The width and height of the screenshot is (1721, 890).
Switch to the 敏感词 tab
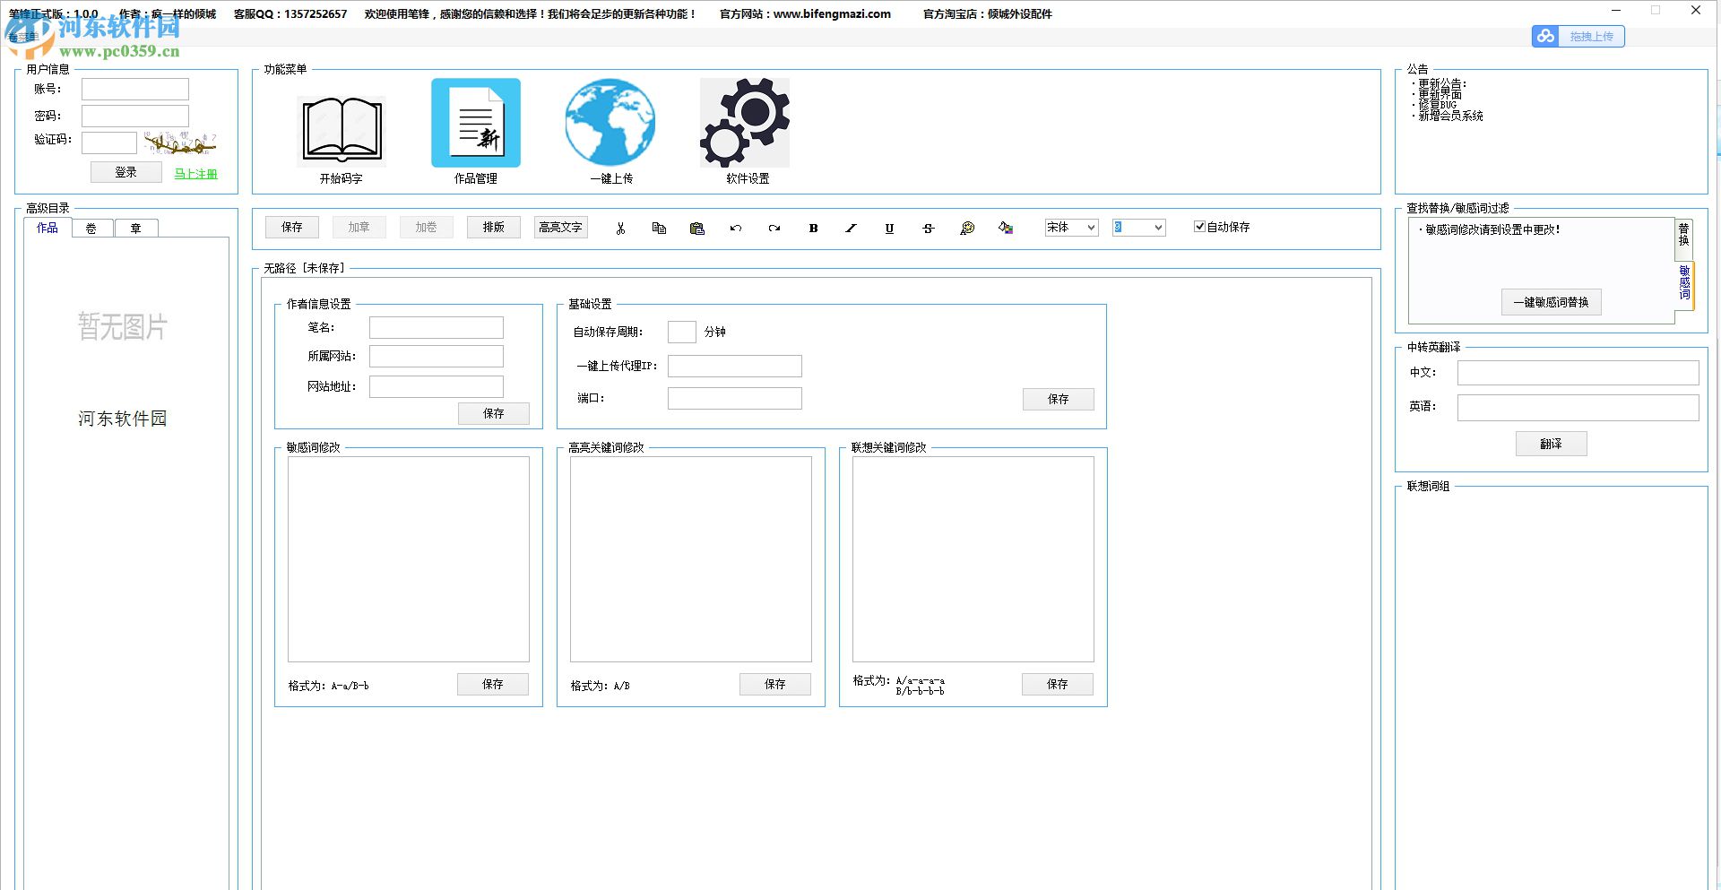pyautogui.click(x=1684, y=282)
